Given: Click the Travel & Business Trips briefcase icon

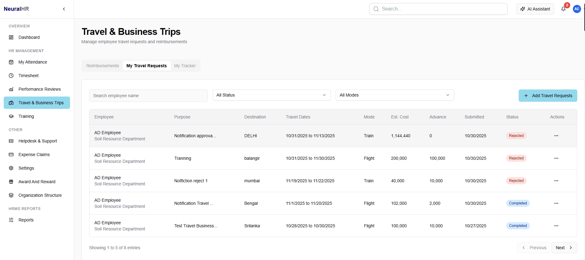Looking at the screenshot, I should point(11,103).
